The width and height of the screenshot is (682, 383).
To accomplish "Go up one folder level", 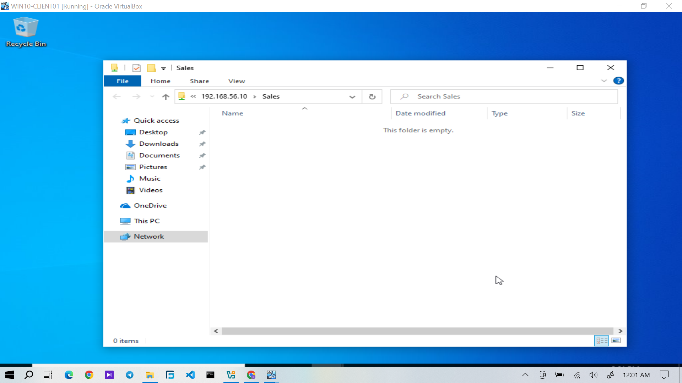I will (x=166, y=96).
